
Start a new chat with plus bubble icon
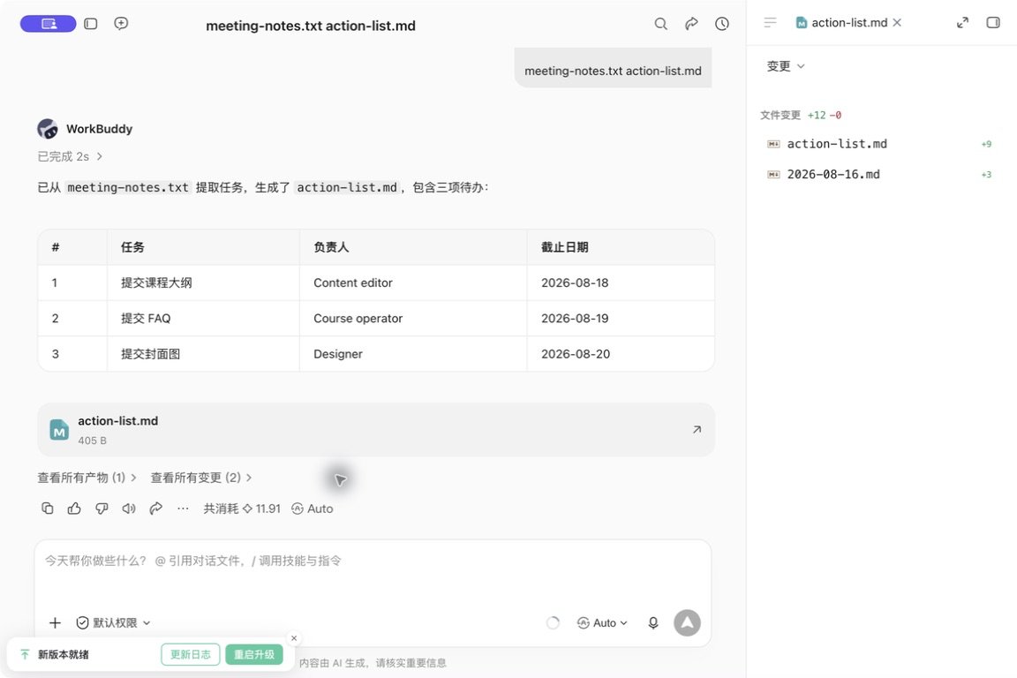121,24
